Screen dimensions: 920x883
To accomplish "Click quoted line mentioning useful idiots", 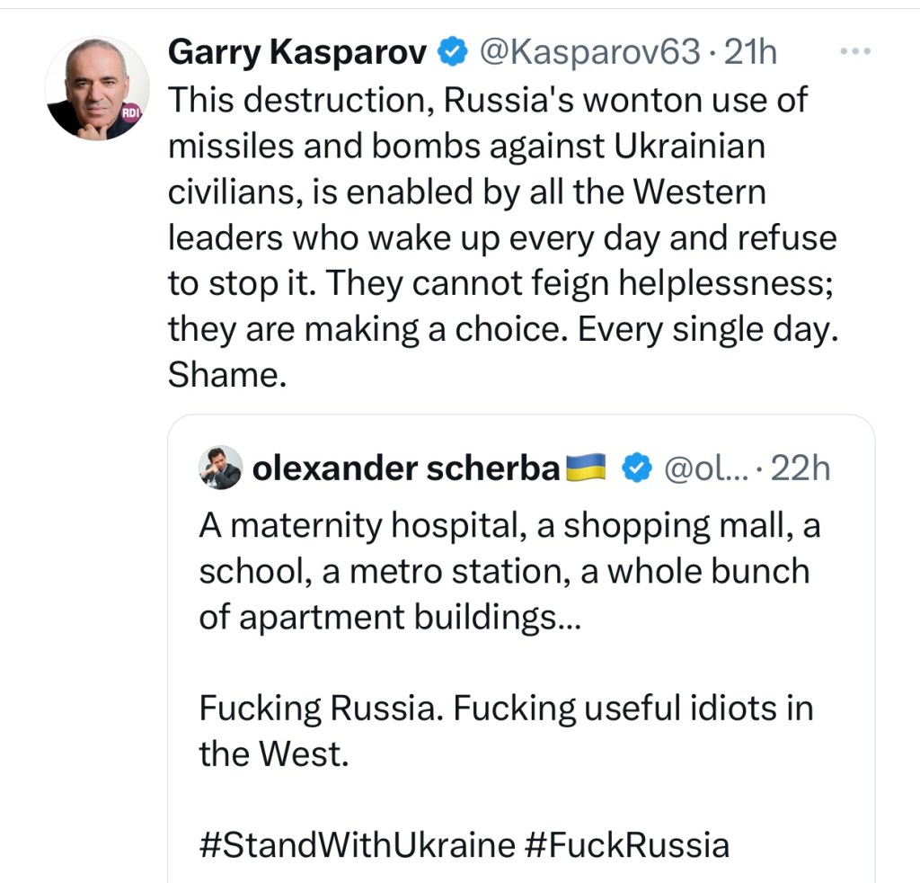I will pos(506,709).
